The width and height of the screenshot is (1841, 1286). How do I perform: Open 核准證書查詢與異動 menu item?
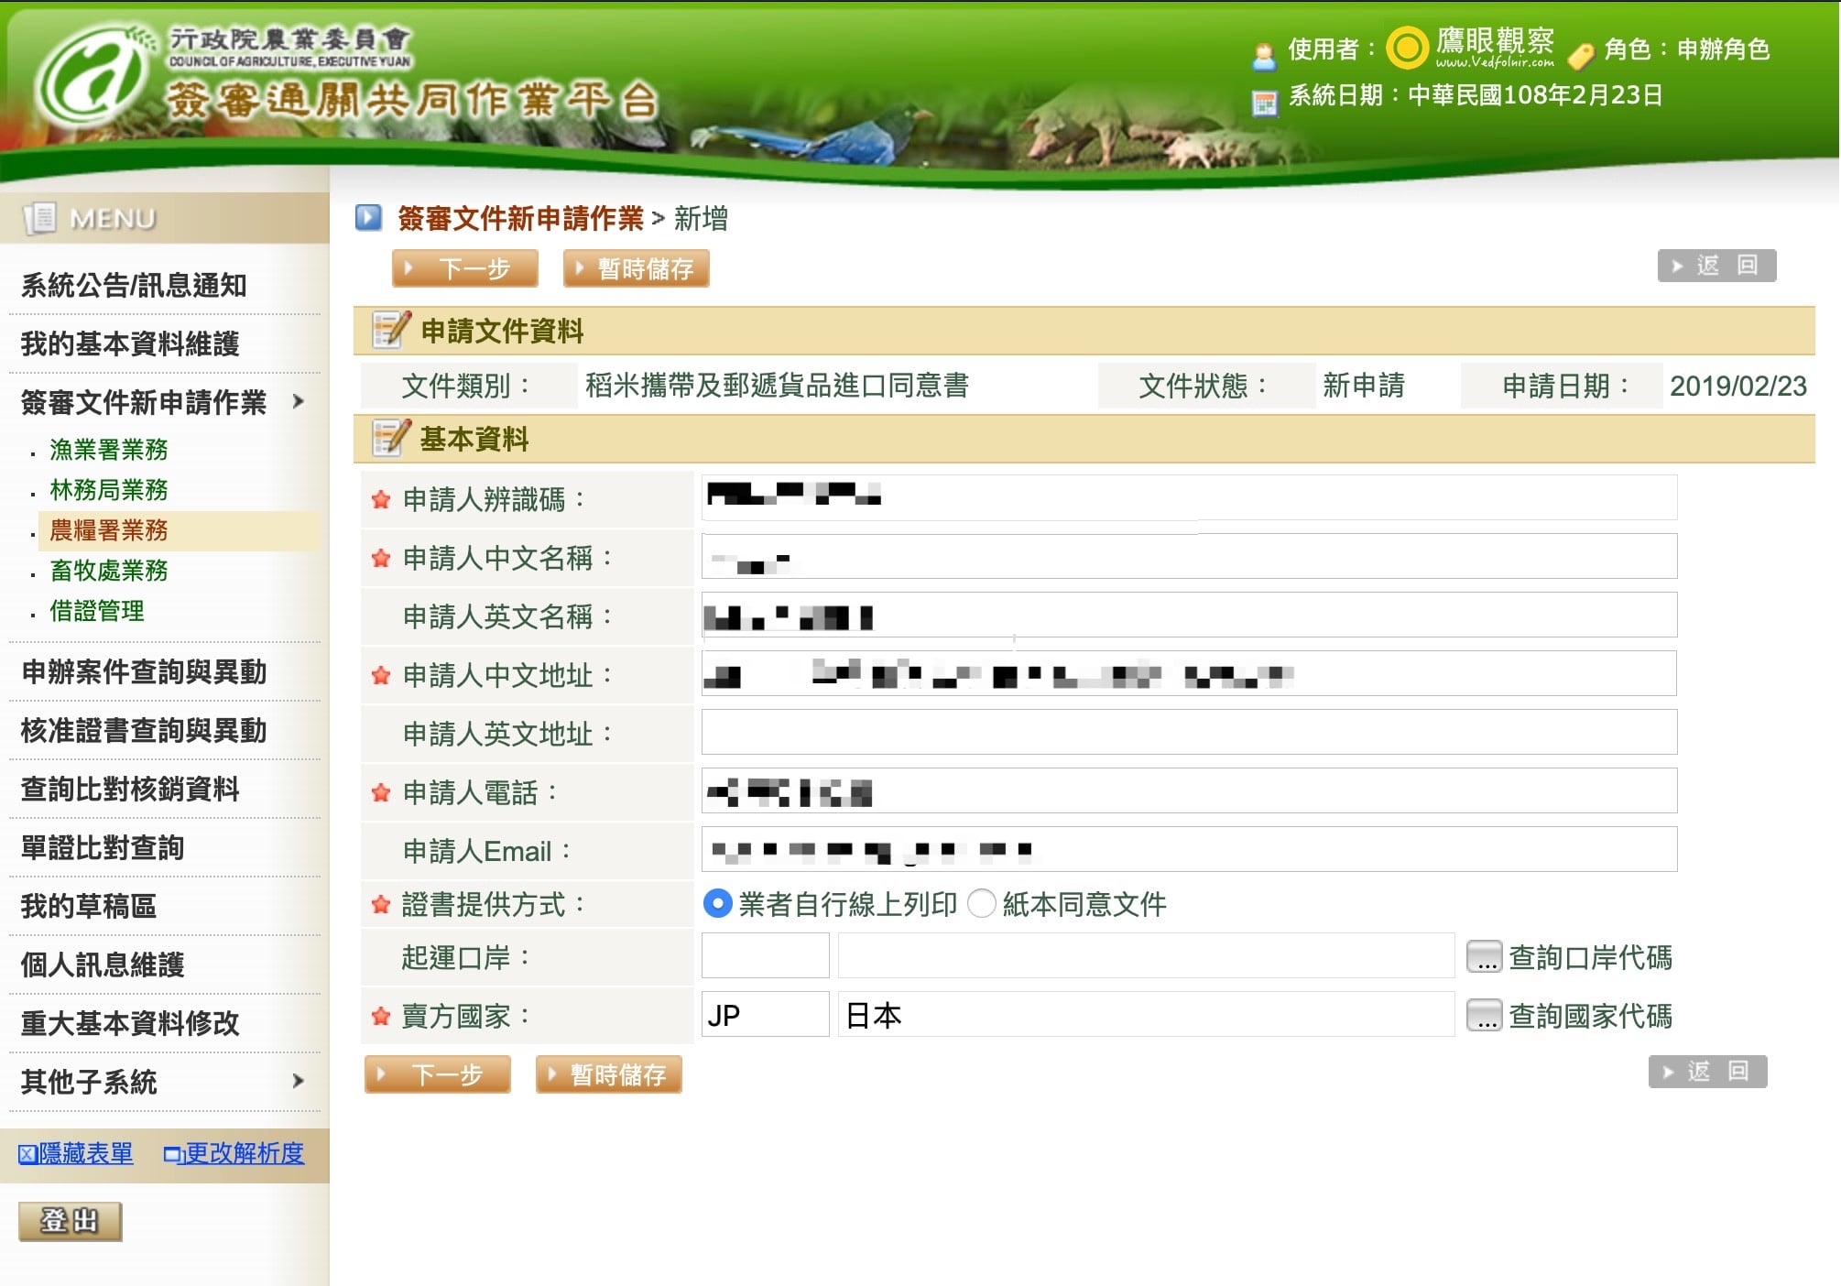tap(144, 730)
